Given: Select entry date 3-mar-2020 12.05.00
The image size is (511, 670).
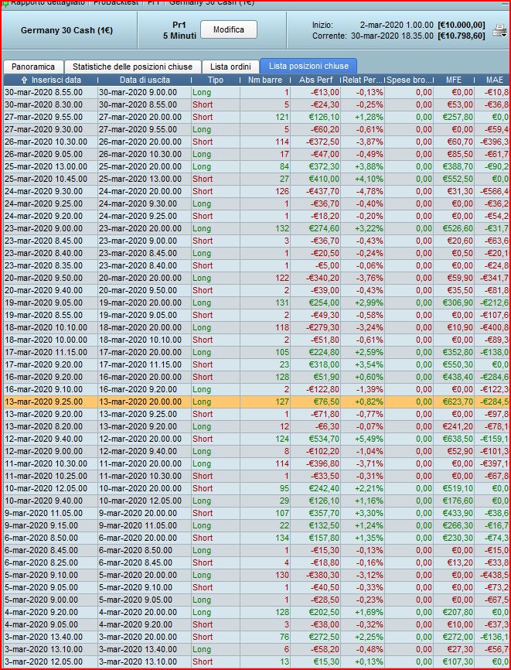Looking at the screenshot, I should click(43, 662).
